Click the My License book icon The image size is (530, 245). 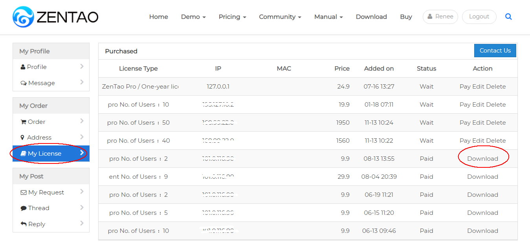[x=23, y=154]
